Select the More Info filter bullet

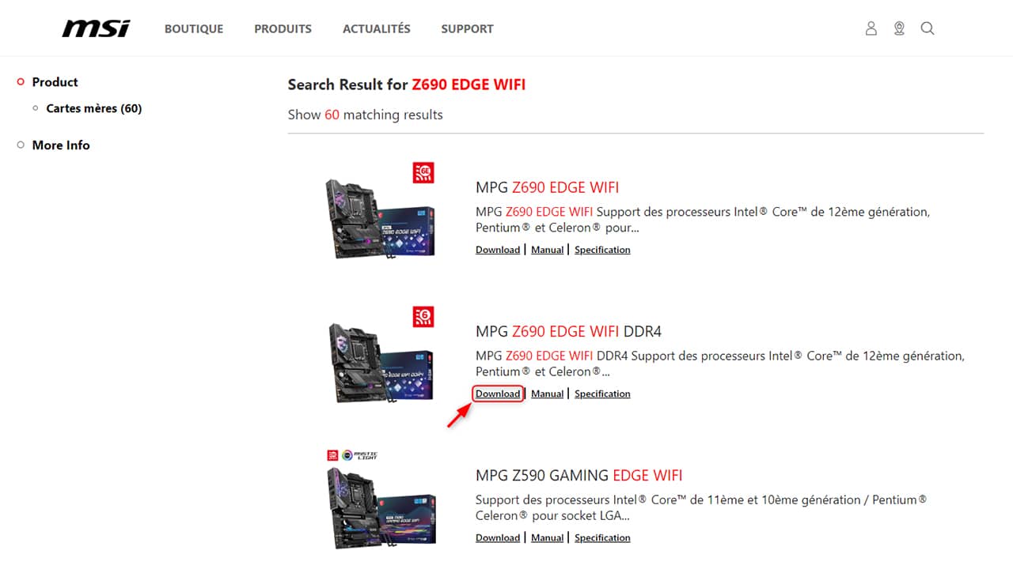tap(21, 145)
